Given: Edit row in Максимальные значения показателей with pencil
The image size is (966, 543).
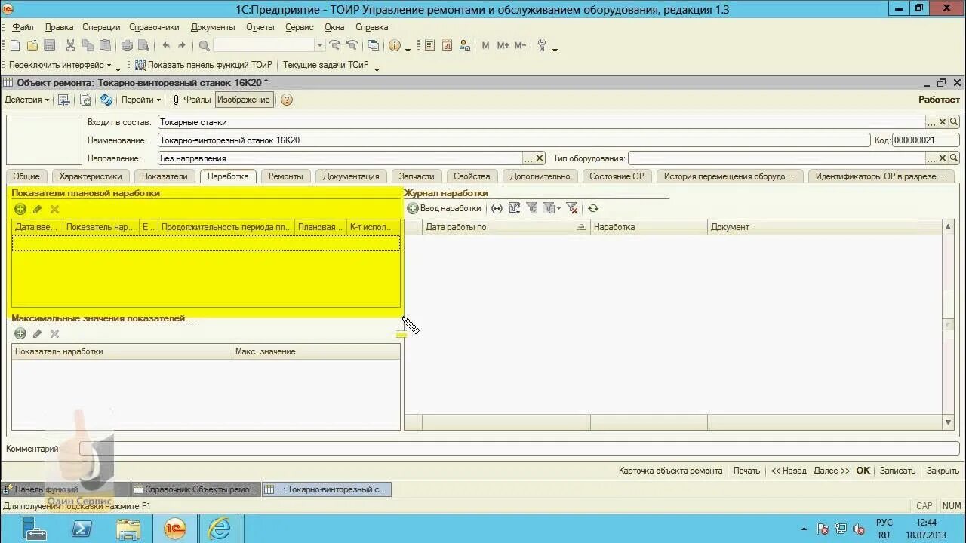Looking at the screenshot, I should click(37, 333).
